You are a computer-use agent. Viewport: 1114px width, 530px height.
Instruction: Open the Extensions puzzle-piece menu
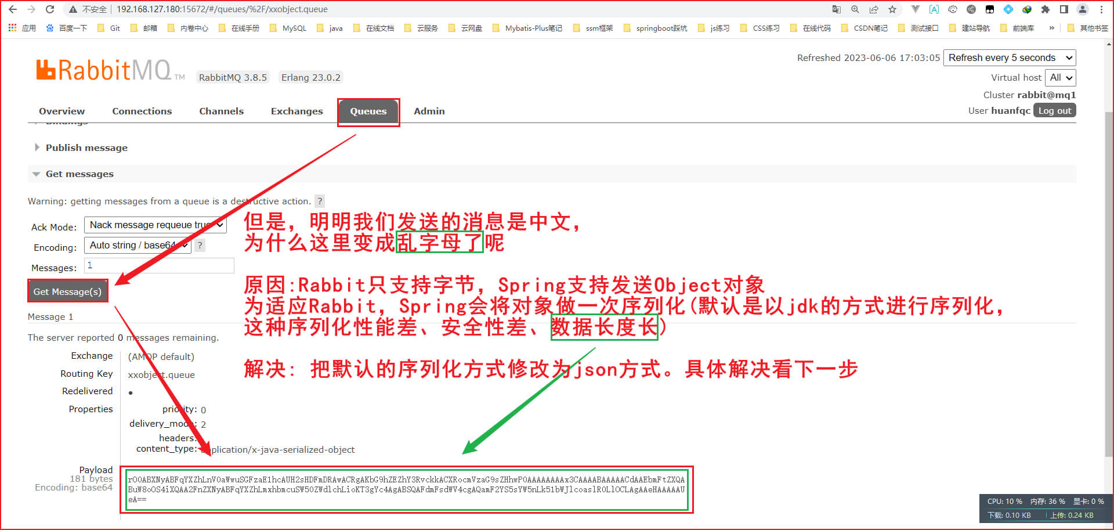(x=1046, y=9)
